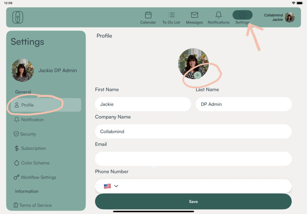Click the empty Email input field
Screen dimensions: 307x214
tap(193, 159)
